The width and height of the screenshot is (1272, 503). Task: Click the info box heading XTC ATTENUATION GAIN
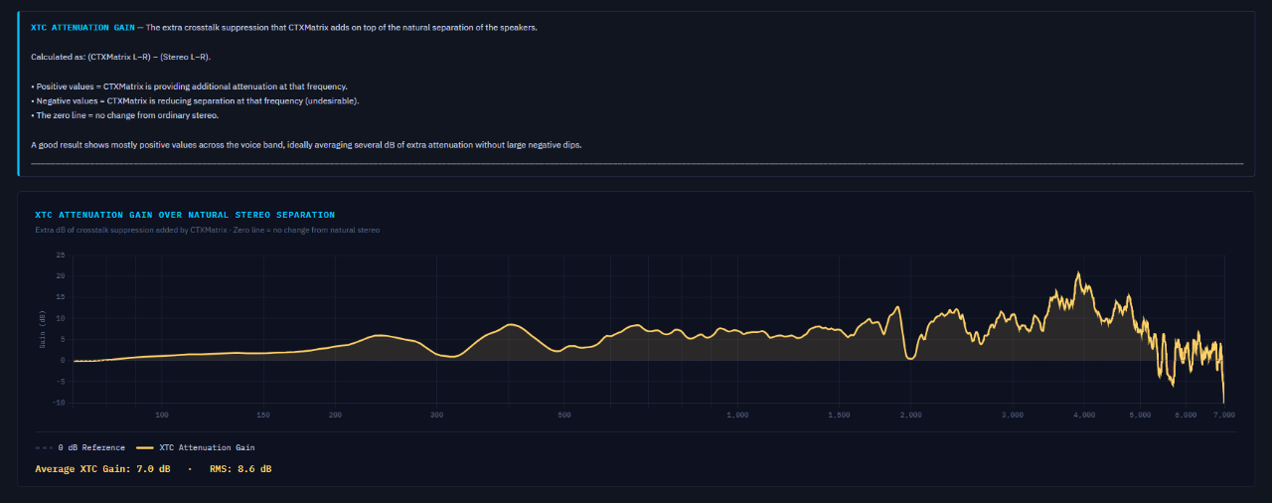(82, 27)
